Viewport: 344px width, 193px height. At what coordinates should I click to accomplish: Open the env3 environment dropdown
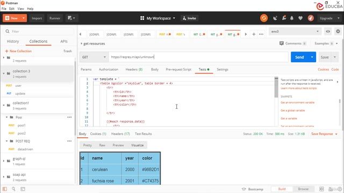tap(295, 32)
